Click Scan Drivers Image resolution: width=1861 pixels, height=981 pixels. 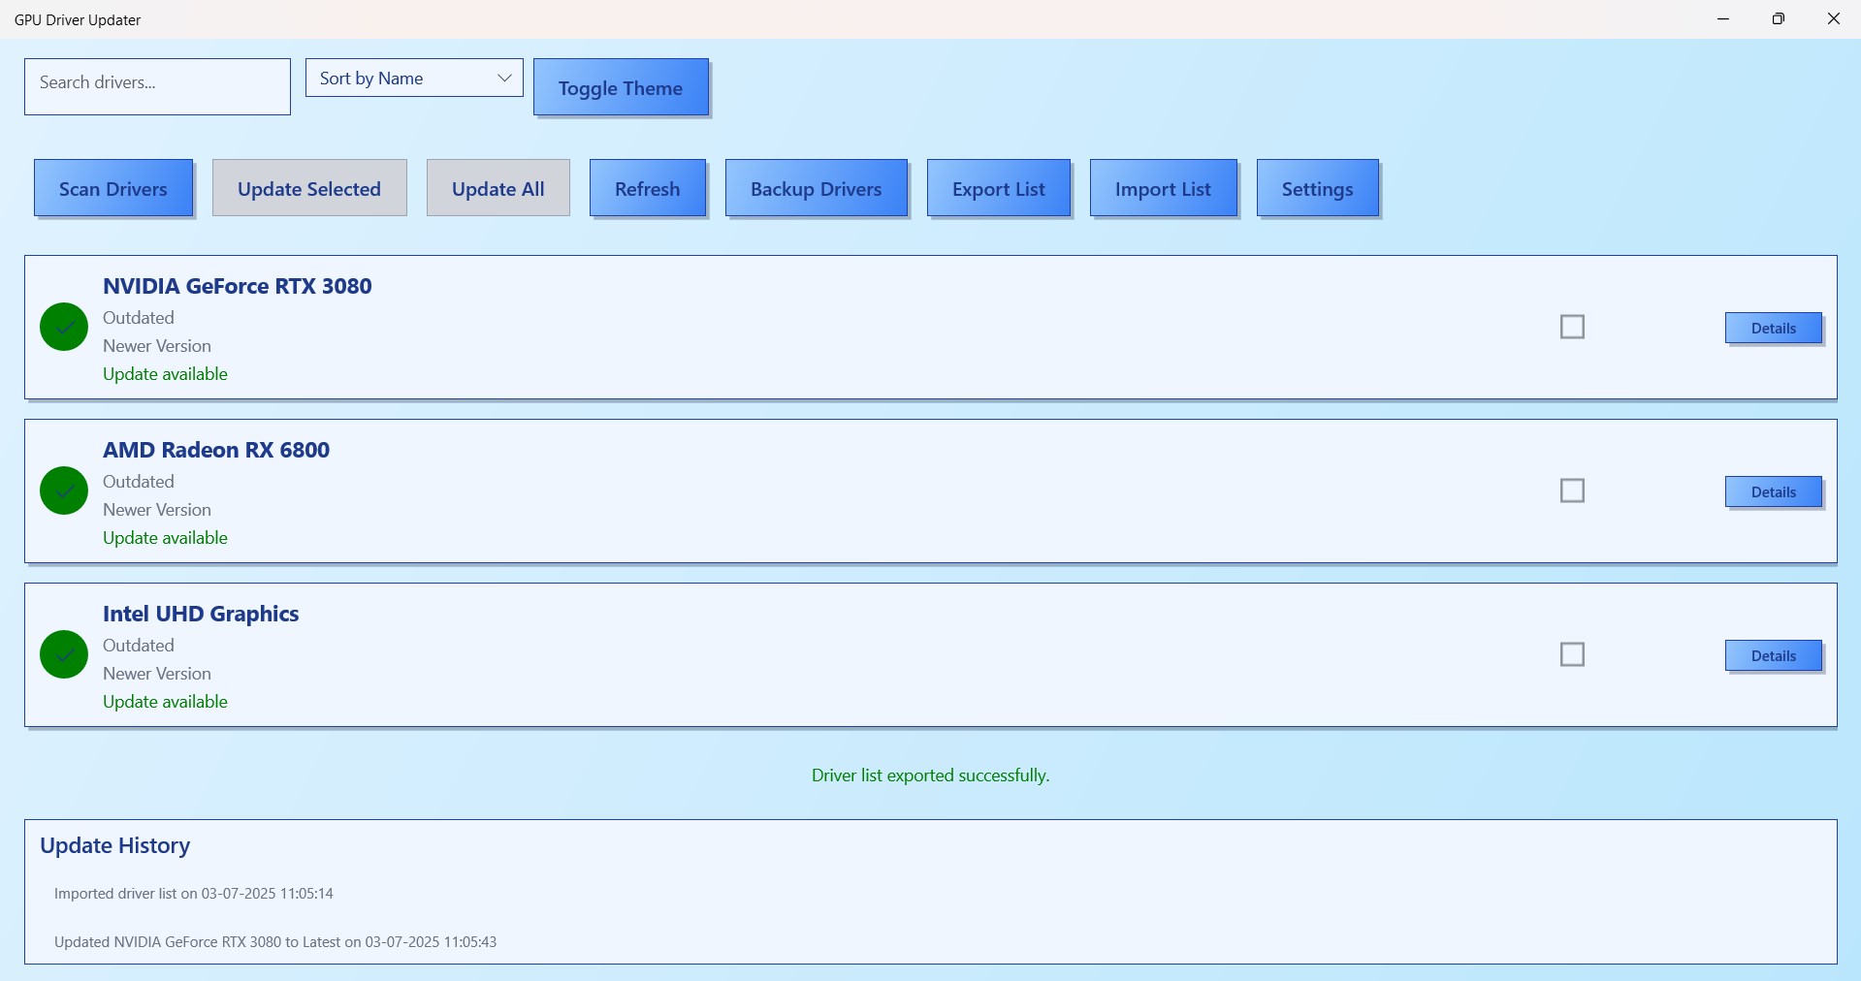[x=113, y=188]
